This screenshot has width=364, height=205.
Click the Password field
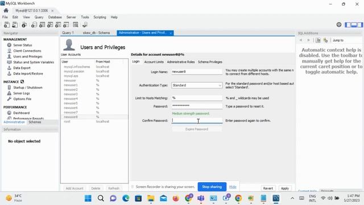[197, 106]
